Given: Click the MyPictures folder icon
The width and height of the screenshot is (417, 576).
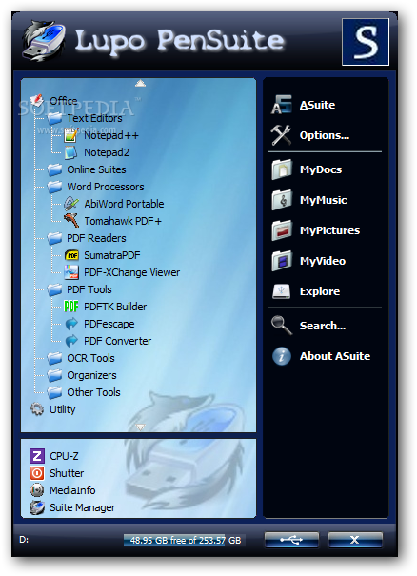Looking at the screenshot, I should click(282, 230).
